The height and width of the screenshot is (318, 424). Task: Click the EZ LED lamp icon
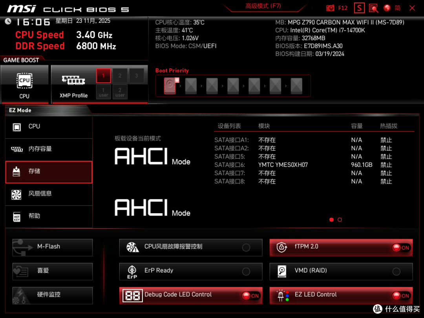click(283, 295)
